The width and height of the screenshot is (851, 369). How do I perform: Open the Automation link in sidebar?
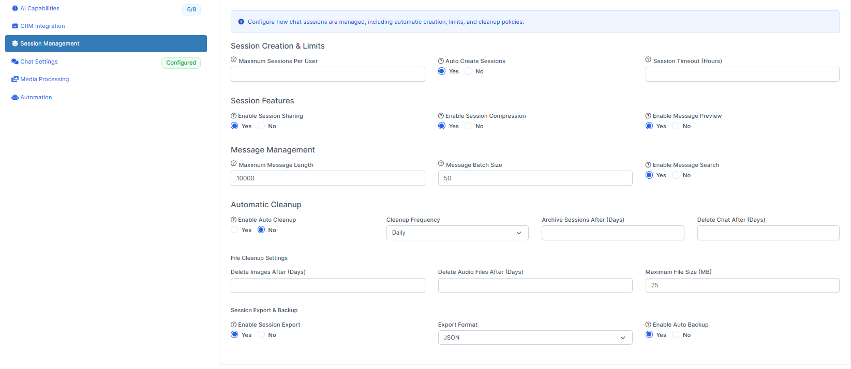pyautogui.click(x=36, y=97)
